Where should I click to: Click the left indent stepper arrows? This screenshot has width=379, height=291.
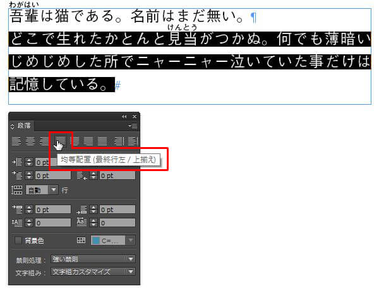click(x=29, y=162)
